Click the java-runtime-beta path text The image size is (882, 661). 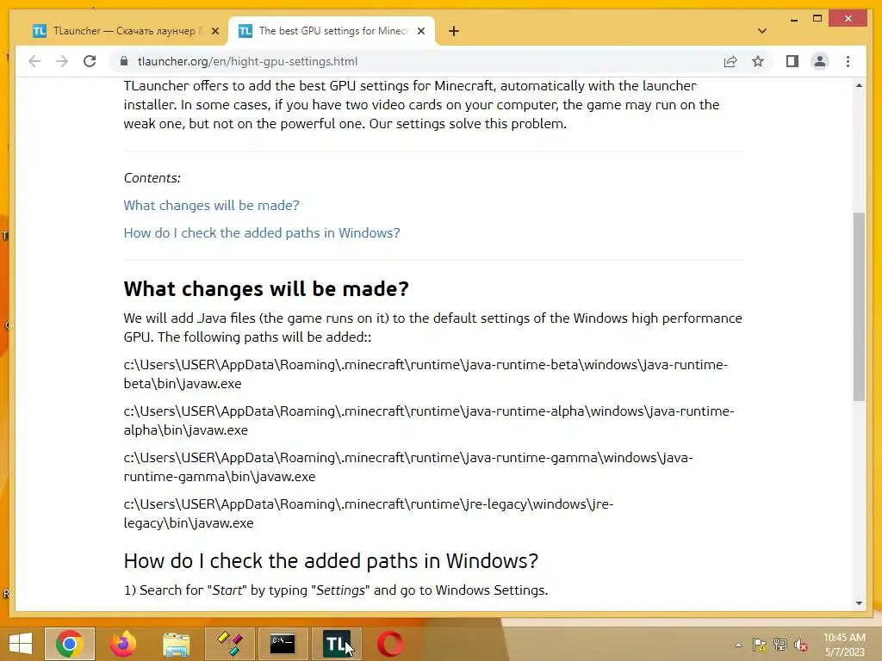pyautogui.click(x=425, y=374)
